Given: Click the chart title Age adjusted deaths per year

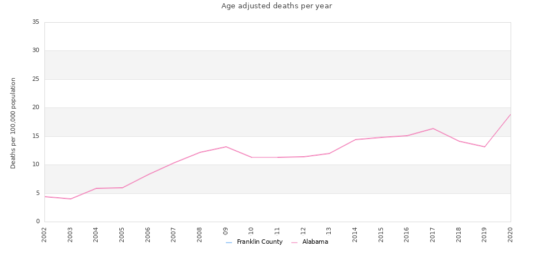Looking at the screenshot, I should point(277,6).
